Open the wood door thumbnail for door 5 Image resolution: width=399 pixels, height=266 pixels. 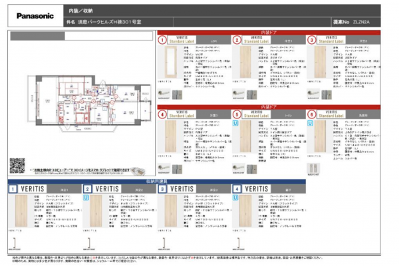point(245,137)
